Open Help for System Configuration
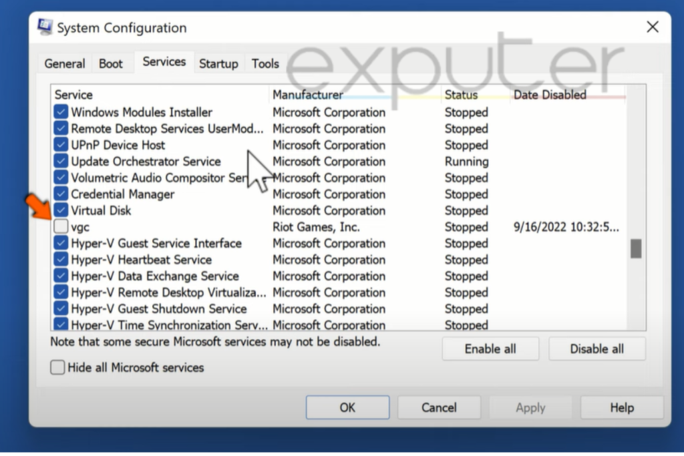684x456 pixels. point(621,407)
